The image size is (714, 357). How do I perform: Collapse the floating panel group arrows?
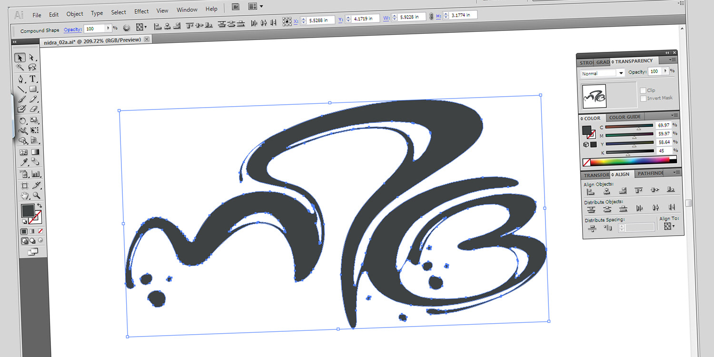point(667,53)
